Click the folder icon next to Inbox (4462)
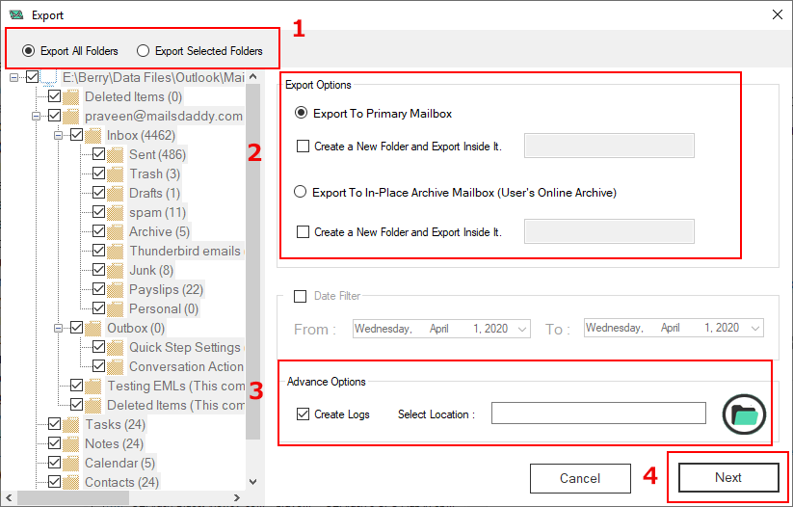793x507 pixels. pos(93,136)
